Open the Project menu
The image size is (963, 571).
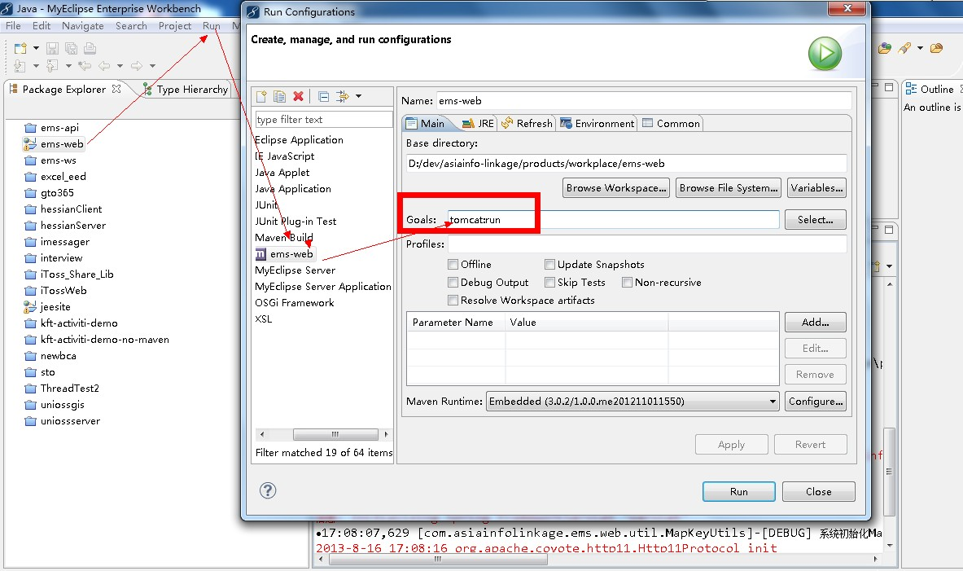(x=175, y=26)
